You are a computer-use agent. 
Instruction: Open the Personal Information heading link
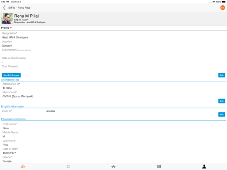[14, 119]
